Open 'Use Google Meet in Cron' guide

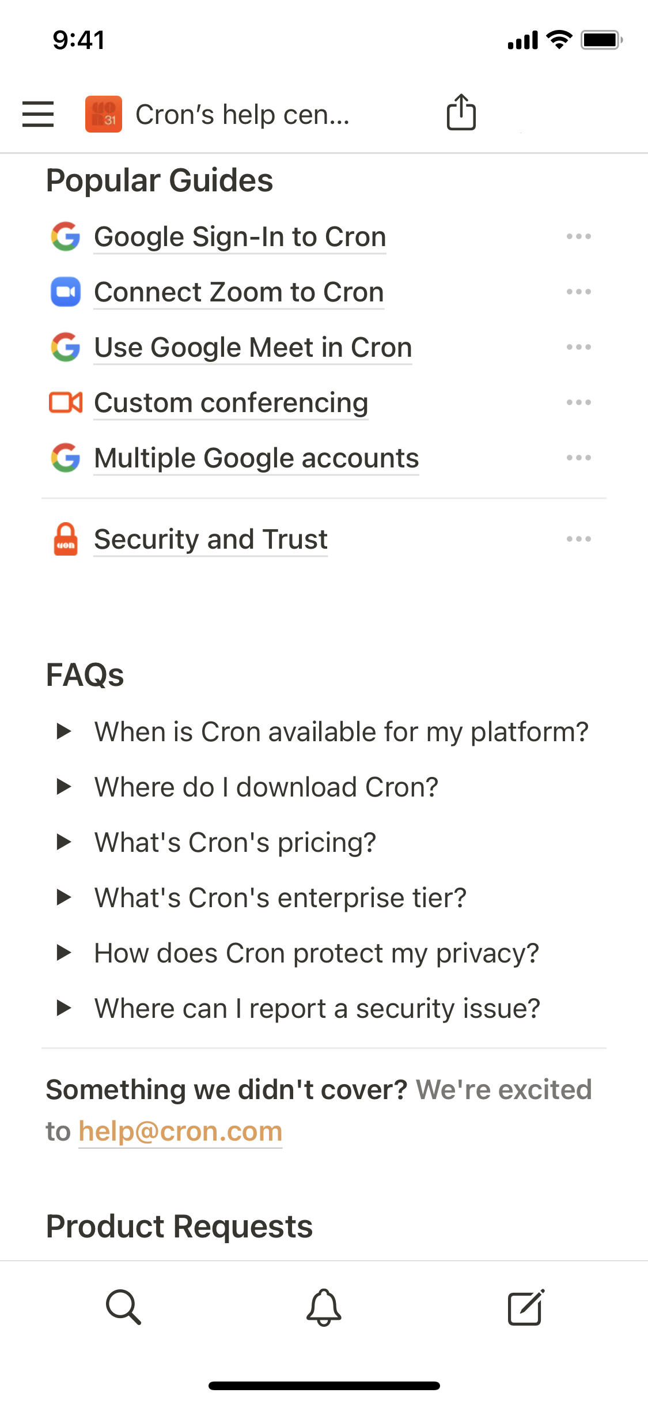click(x=253, y=348)
